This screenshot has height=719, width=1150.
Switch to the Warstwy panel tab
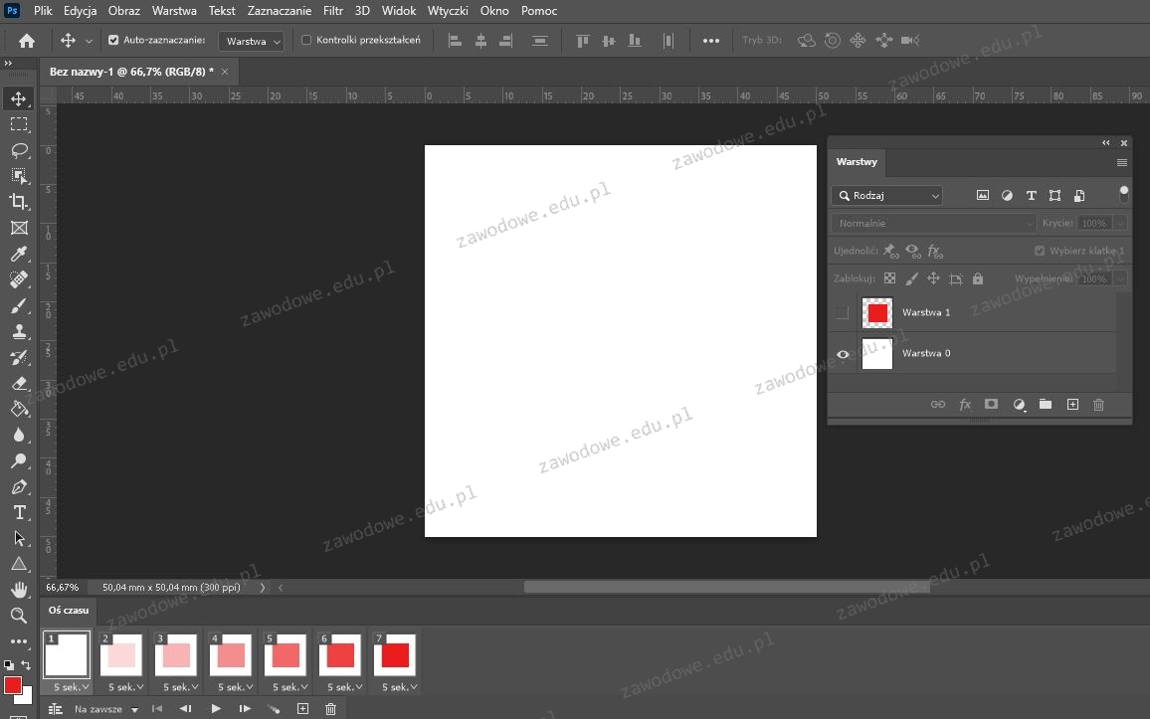(857, 162)
